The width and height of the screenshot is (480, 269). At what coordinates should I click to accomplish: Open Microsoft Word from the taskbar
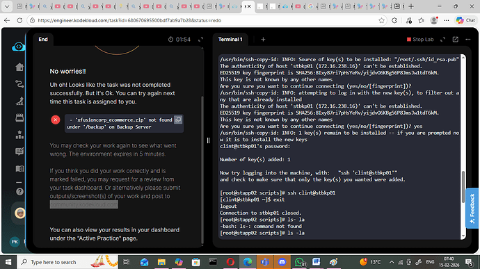pyautogui.click(x=317, y=262)
